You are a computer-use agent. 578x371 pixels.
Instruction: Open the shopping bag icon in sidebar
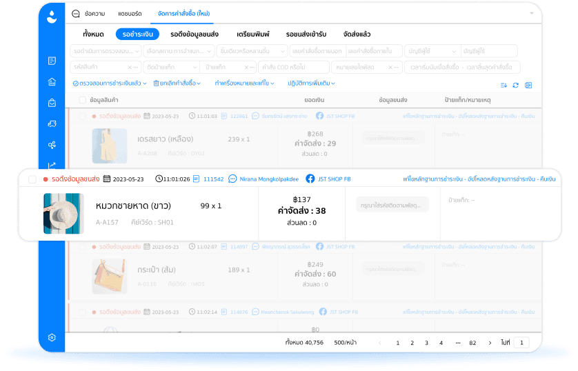52,103
